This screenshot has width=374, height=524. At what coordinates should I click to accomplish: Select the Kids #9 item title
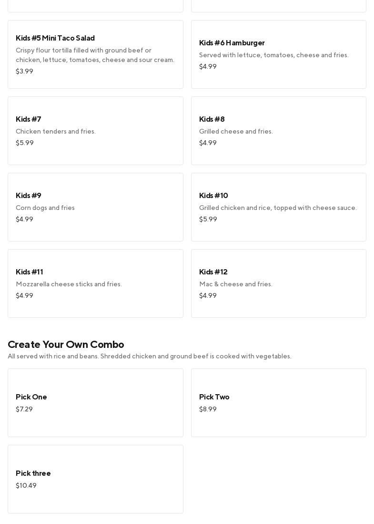29,196
